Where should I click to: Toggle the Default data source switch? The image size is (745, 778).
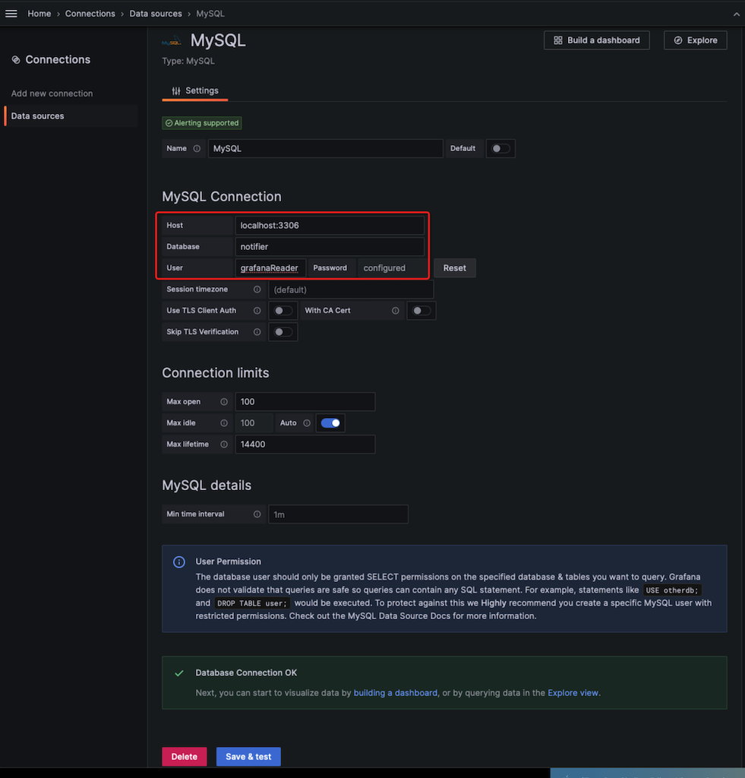[x=500, y=148]
